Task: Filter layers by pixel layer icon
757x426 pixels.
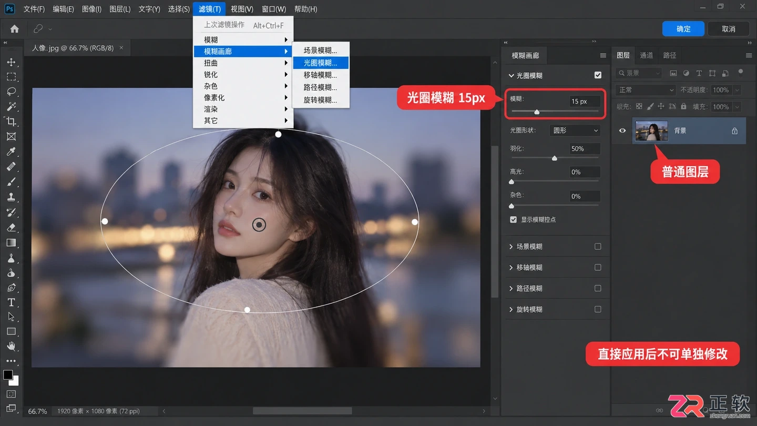Action: tap(673, 73)
